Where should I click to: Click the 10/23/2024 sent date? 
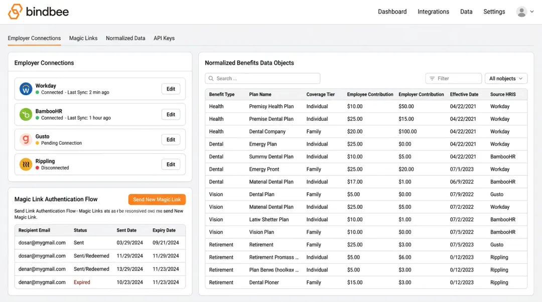[x=129, y=282]
